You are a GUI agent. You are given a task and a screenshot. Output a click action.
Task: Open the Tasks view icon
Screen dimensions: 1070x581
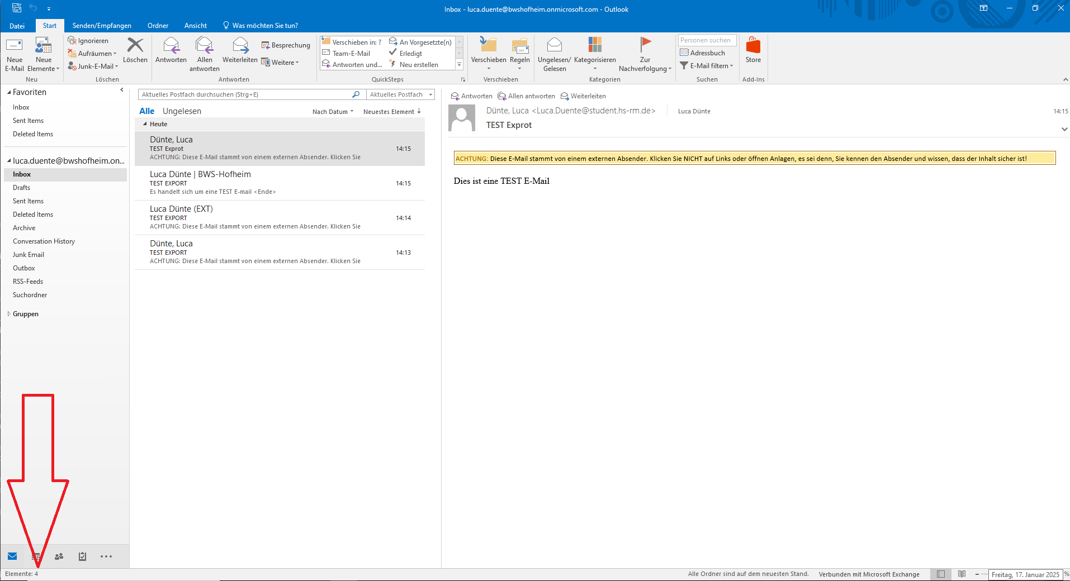pyautogui.click(x=83, y=556)
